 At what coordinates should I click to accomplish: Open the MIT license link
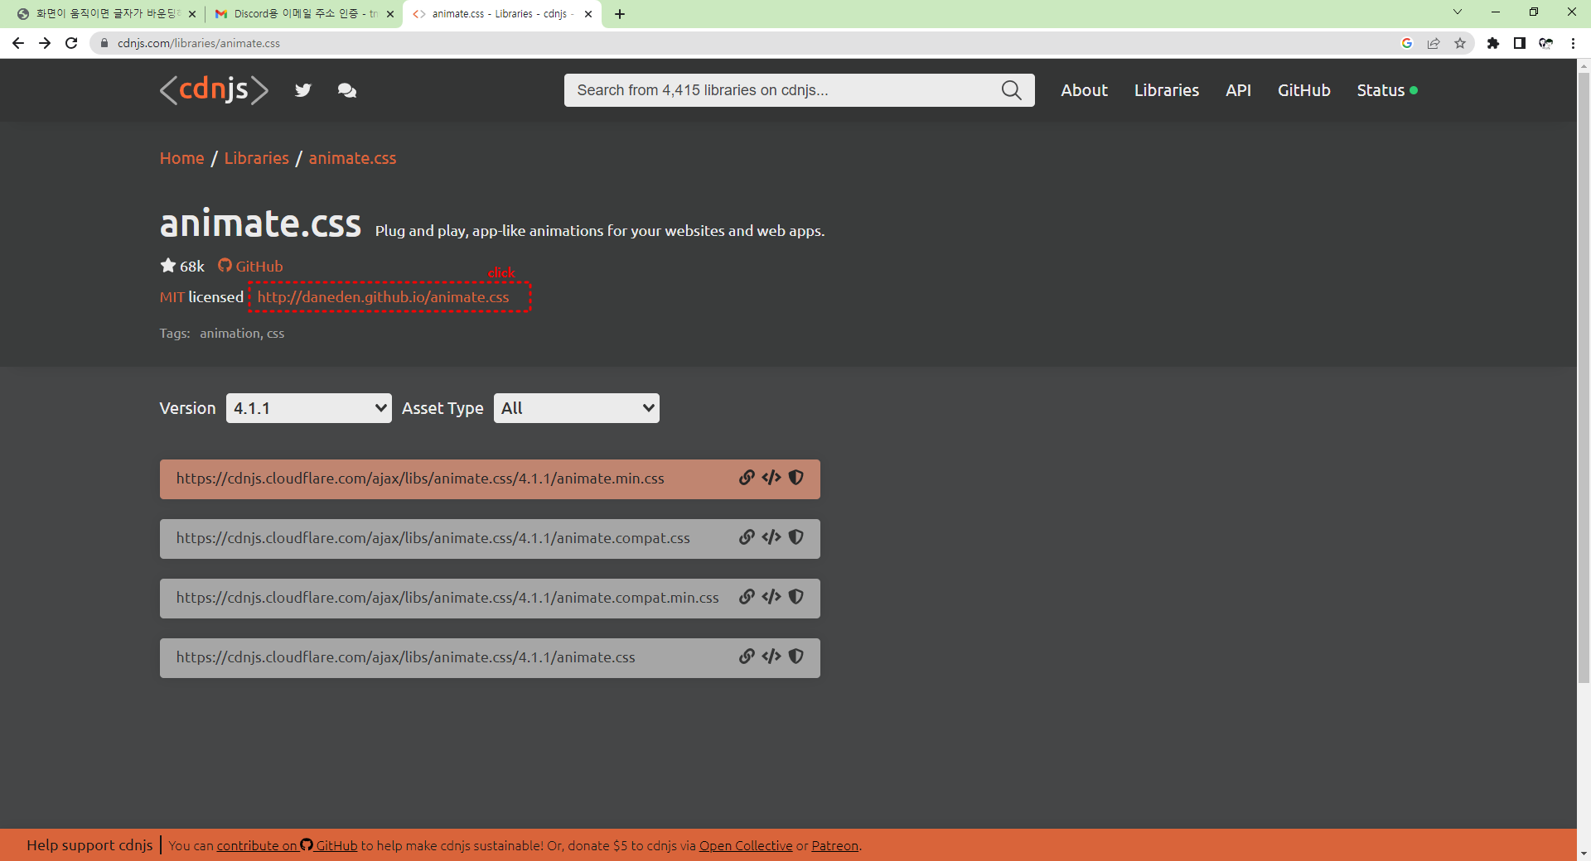[x=172, y=297]
